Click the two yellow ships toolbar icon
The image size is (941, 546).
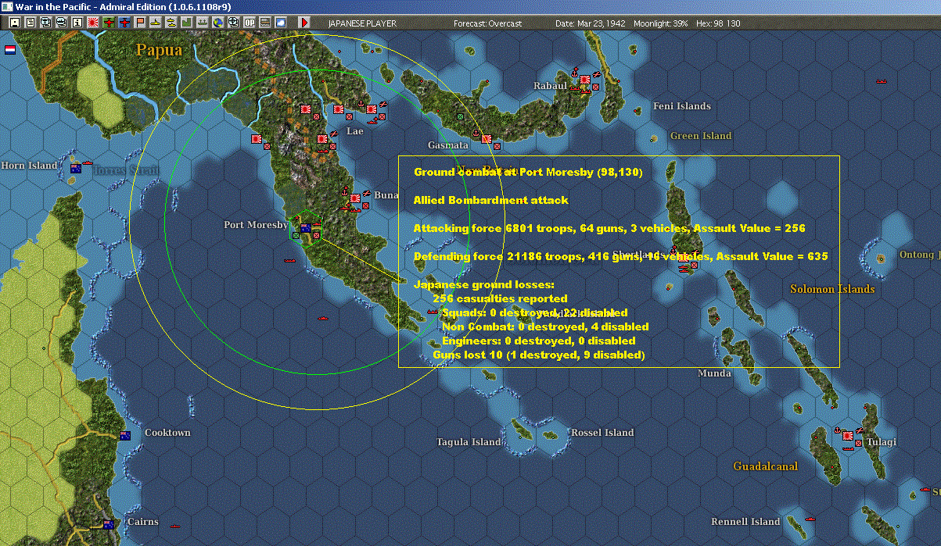tap(171, 23)
